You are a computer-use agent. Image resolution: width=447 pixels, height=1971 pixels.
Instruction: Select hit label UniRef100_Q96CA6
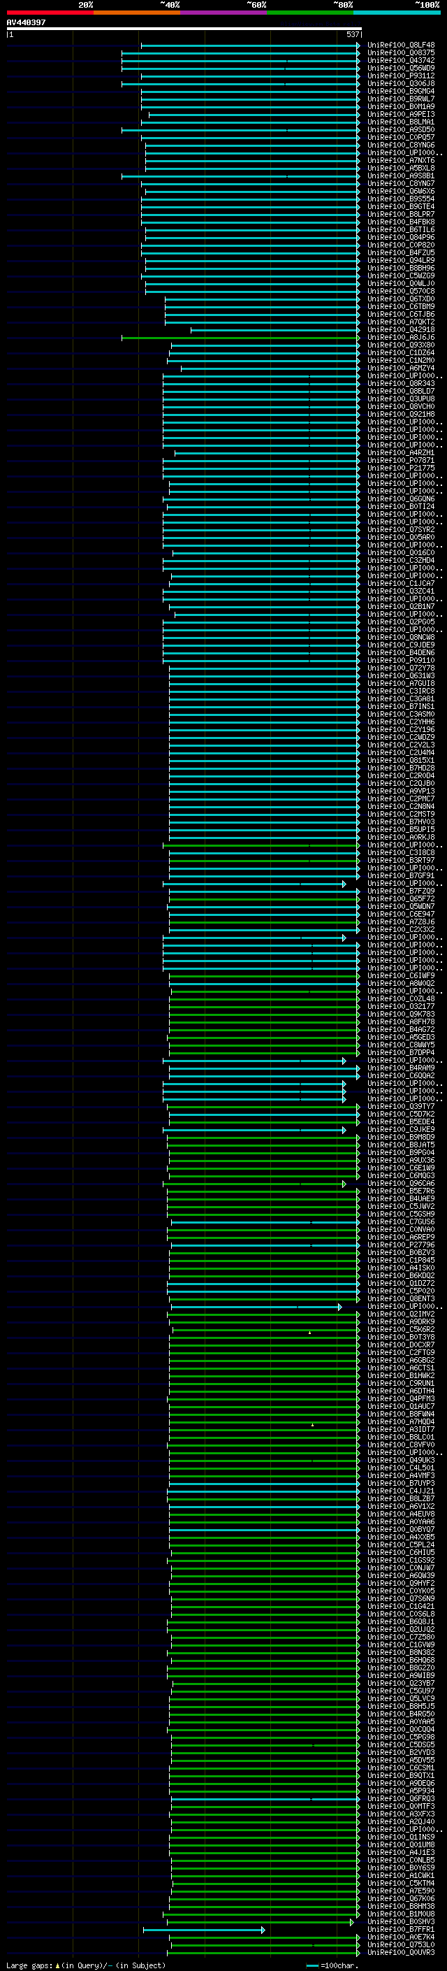pos(400,1184)
